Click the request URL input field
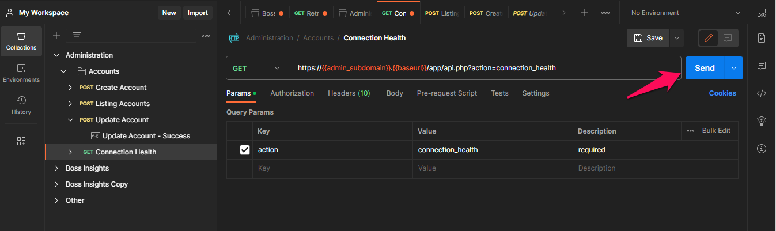This screenshot has width=776, height=231. coord(486,68)
